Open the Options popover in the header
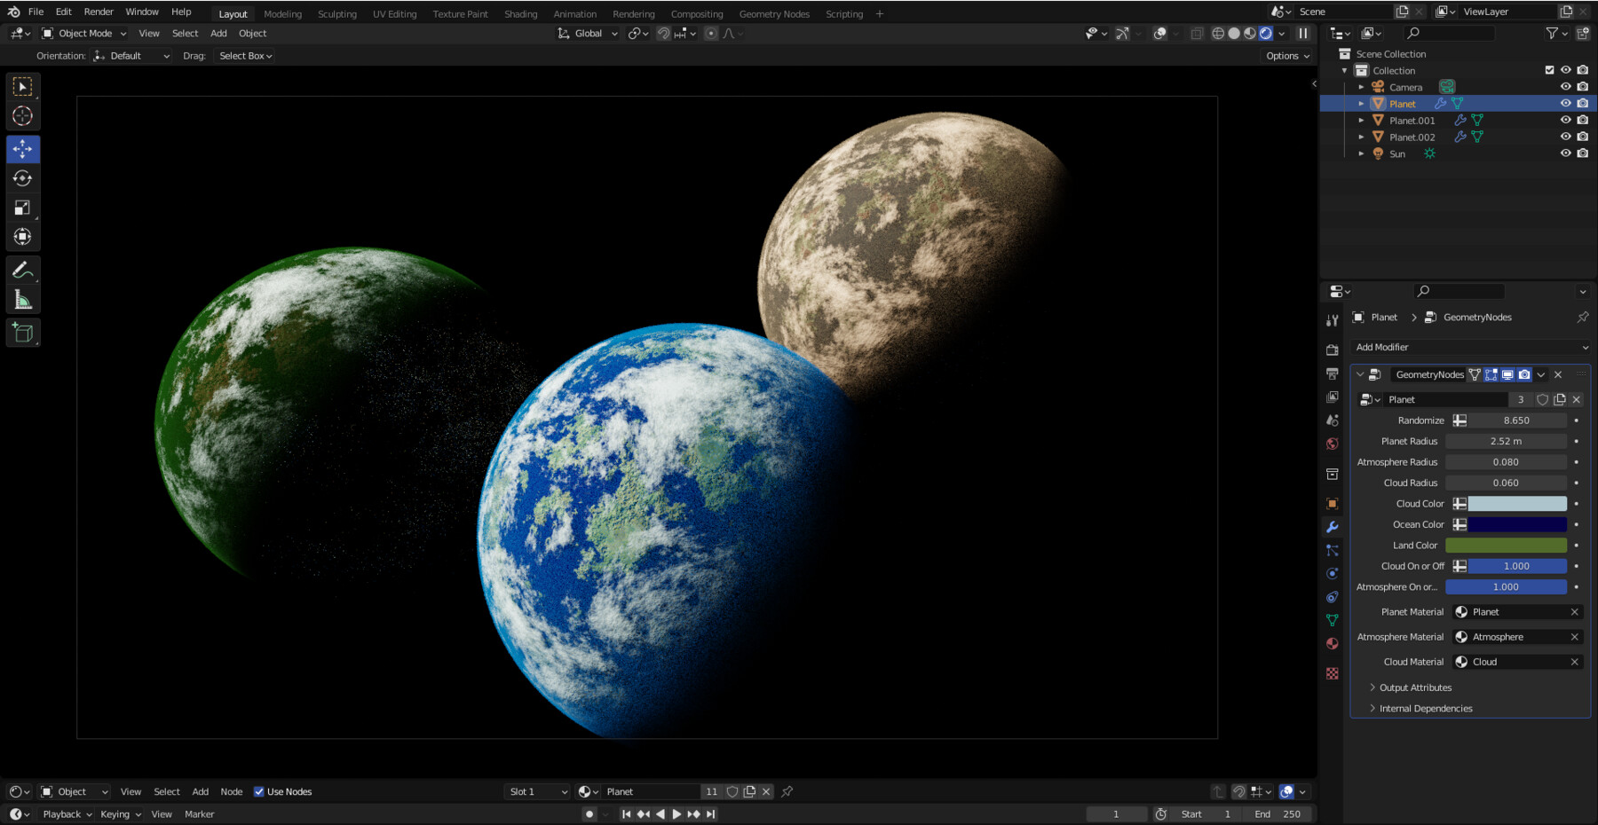 1286,55
